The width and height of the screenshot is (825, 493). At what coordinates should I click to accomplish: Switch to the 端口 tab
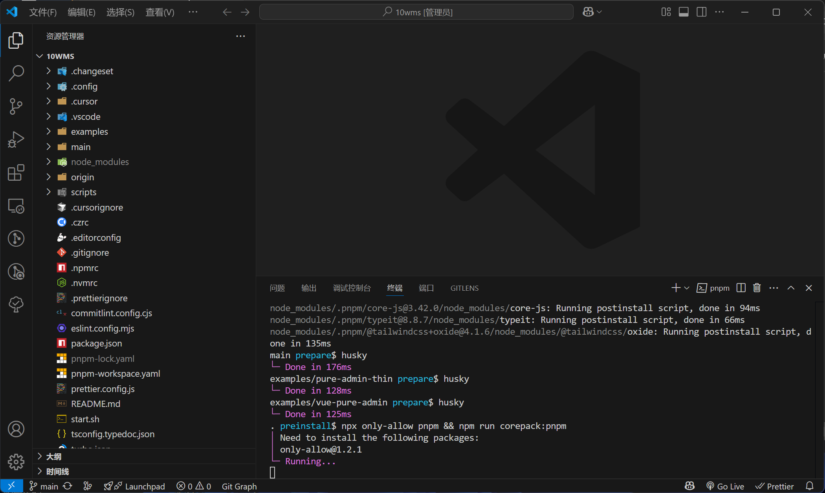point(426,288)
